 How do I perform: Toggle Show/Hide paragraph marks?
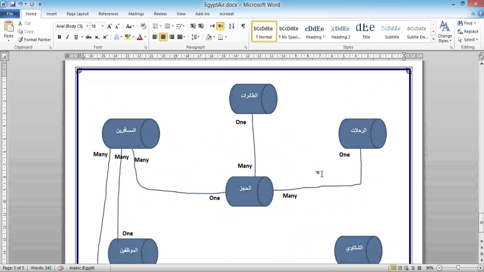pyautogui.click(x=243, y=26)
